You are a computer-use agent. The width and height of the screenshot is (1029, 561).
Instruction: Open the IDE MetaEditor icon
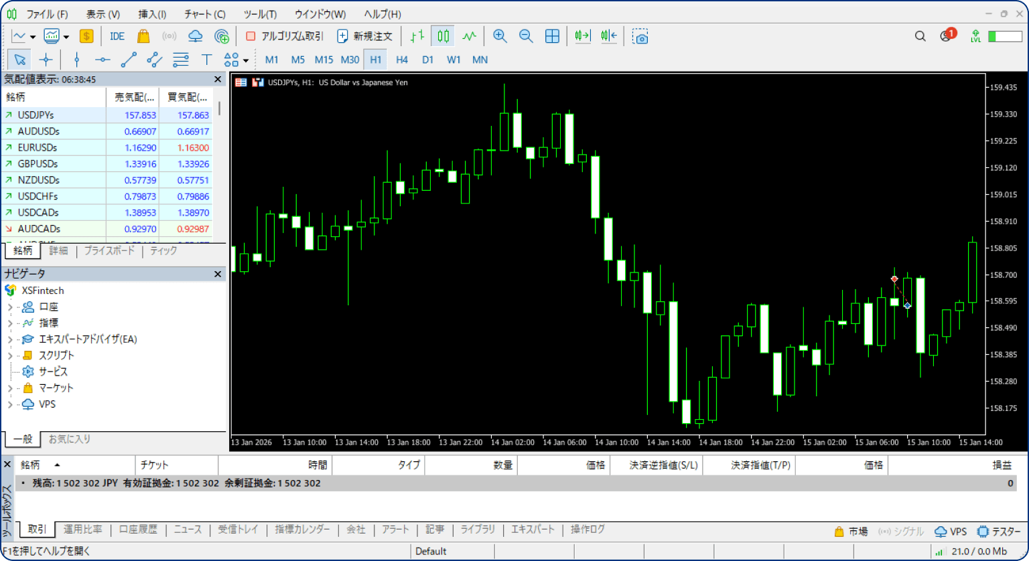pyautogui.click(x=117, y=36)
